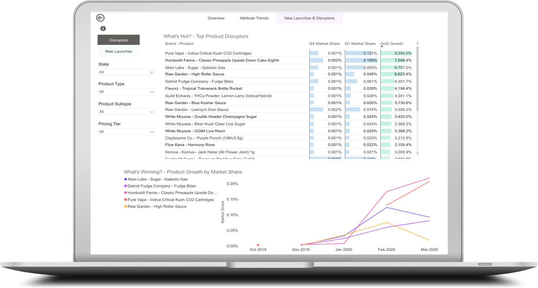Click the 7,509.4% growth value
This screenshot has width=538, height=288.
[403, 60]
